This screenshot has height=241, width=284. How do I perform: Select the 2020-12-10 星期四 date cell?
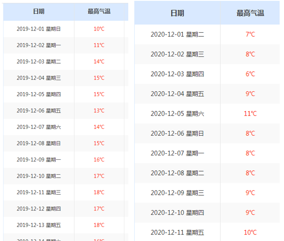(x=177, y=213)
